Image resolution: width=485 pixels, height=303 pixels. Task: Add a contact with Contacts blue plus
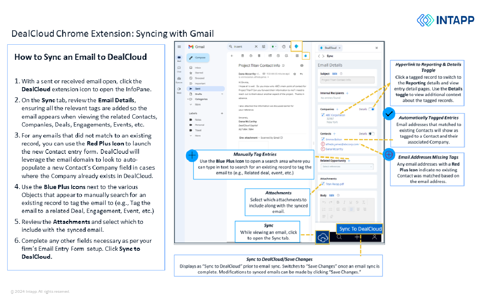click(x=334, y=134)
